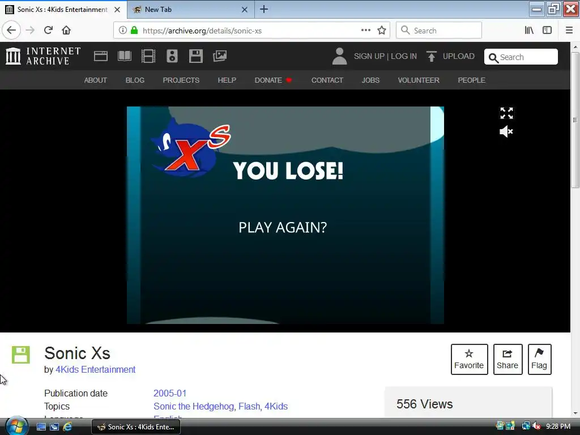
Task: Open the Texts book icon
Action: coord(124,56)
